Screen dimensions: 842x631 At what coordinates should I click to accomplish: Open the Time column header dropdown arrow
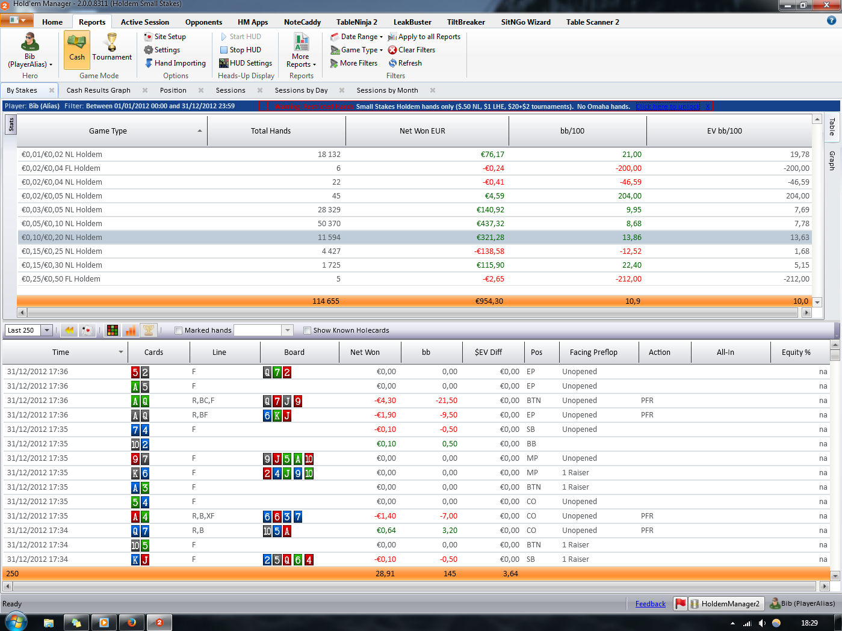tap(121, 352)
